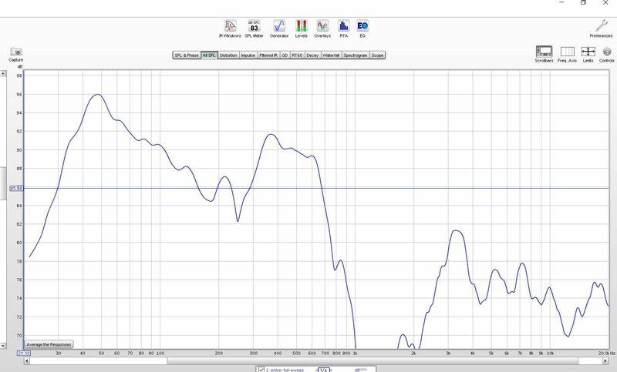This screenshot has width=617, height=372.
Task: Click the vertical scrollbar down arrow
Action: 3,346
